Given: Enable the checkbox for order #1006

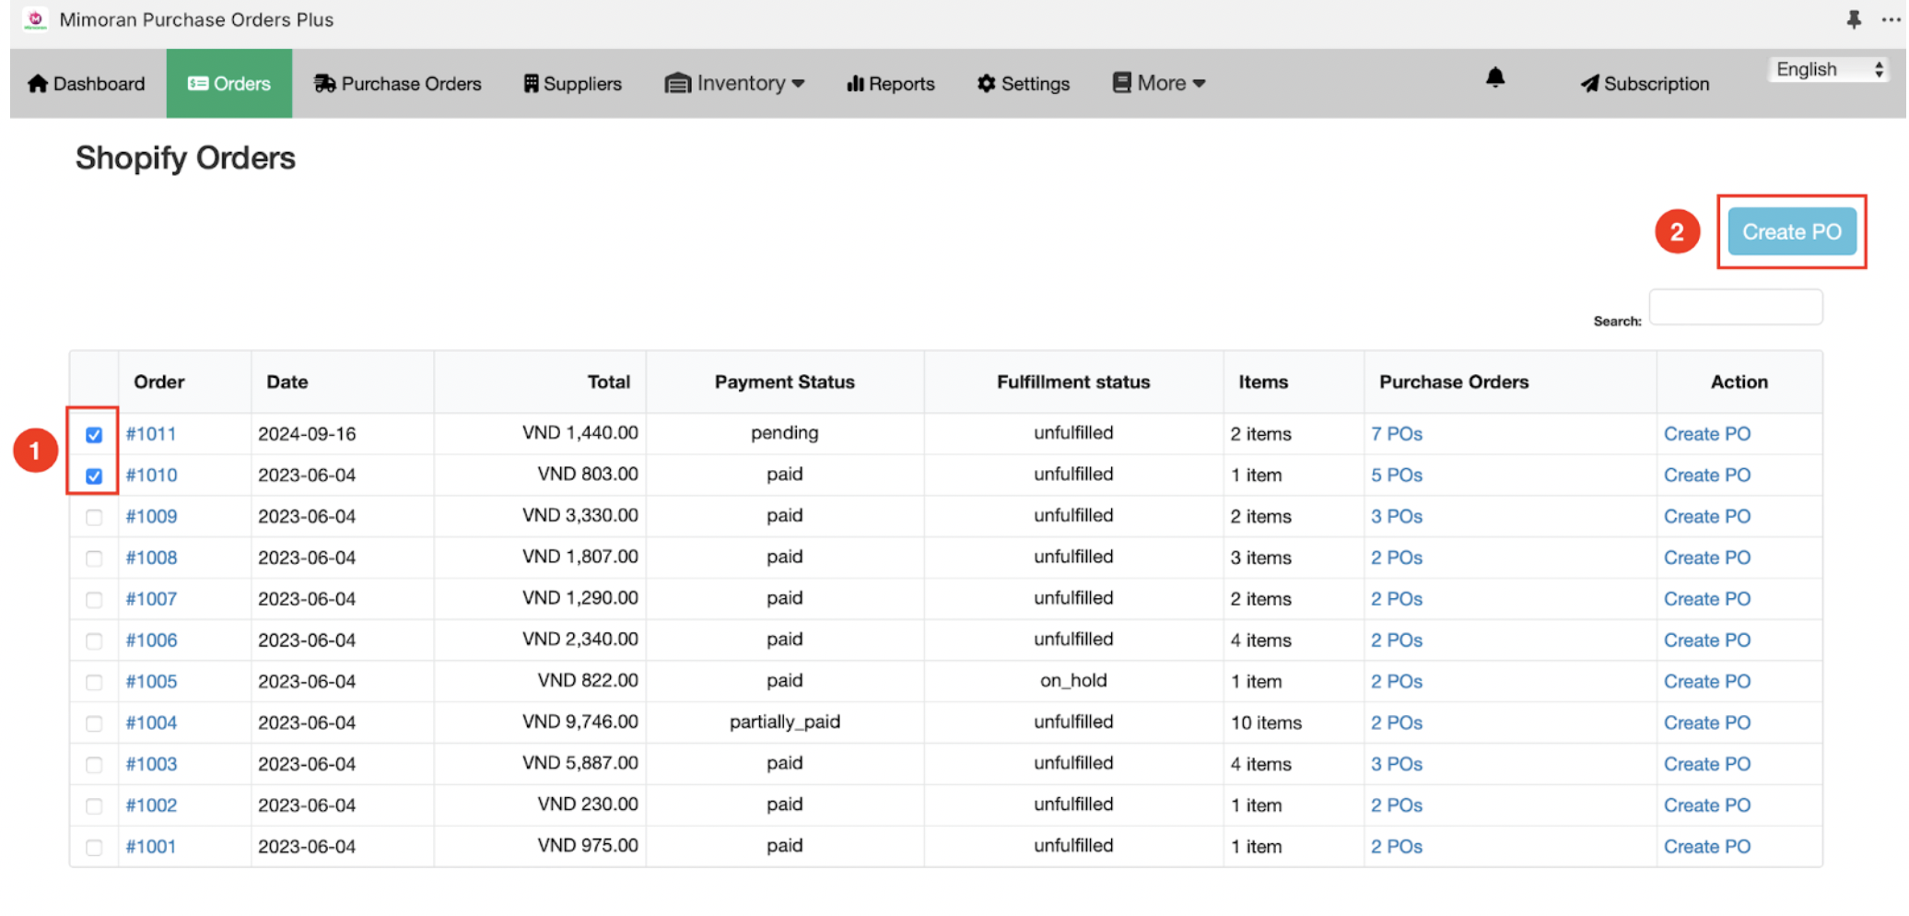Looking at the screenshot, I should pos(94,640).
